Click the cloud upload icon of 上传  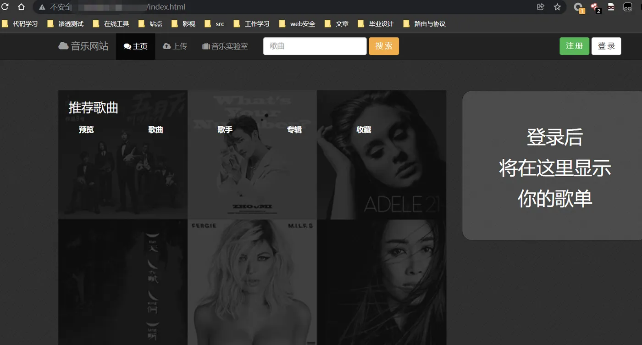tap(166, 46)
